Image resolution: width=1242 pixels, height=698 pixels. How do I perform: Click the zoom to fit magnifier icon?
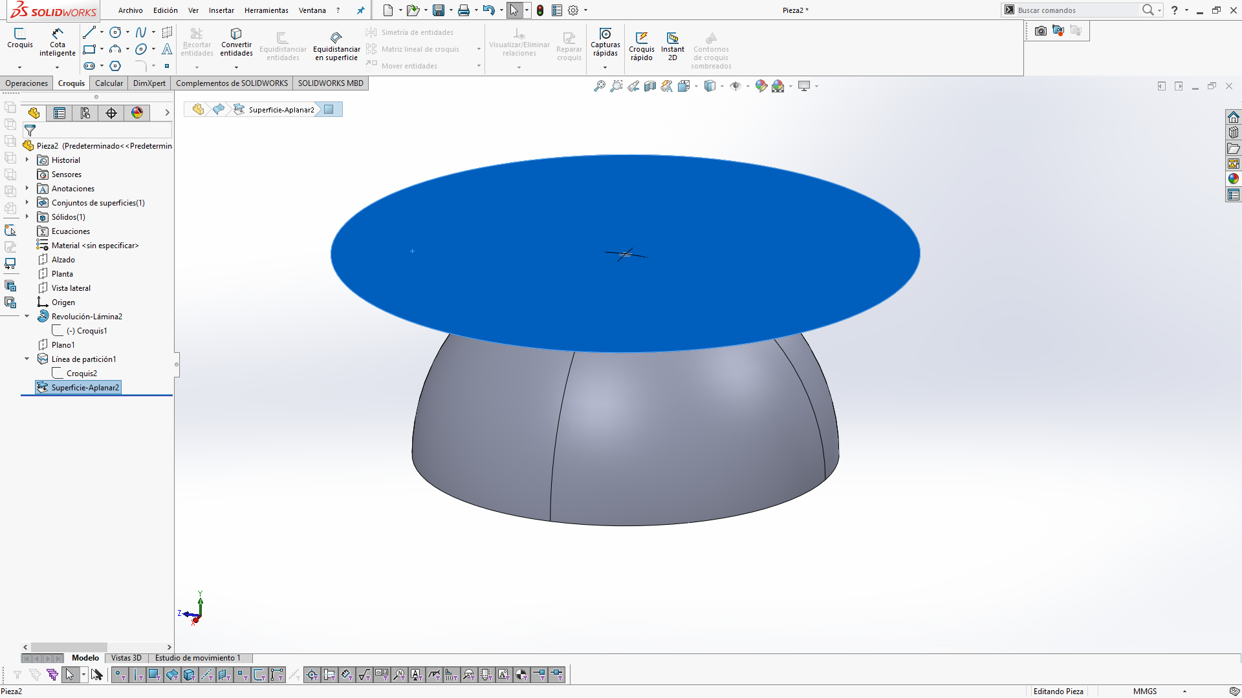pyautogui.click(x=600, y=86)
